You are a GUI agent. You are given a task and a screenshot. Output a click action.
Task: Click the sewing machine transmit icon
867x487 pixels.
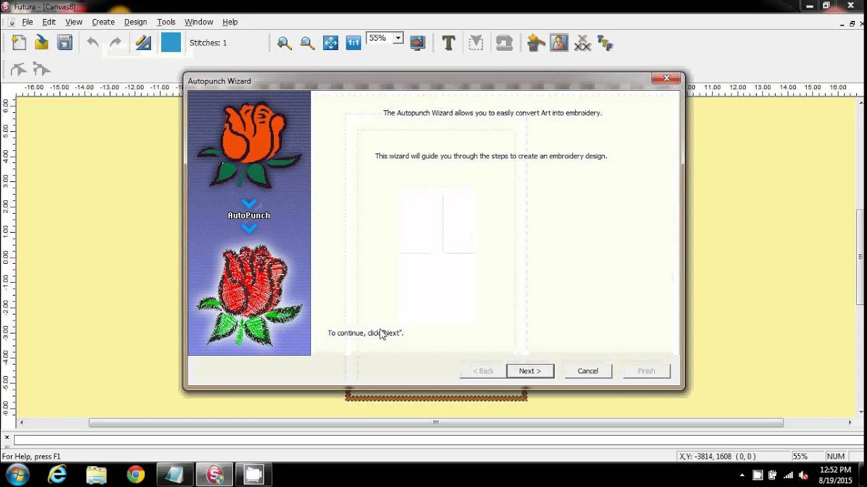click(504, 43)
